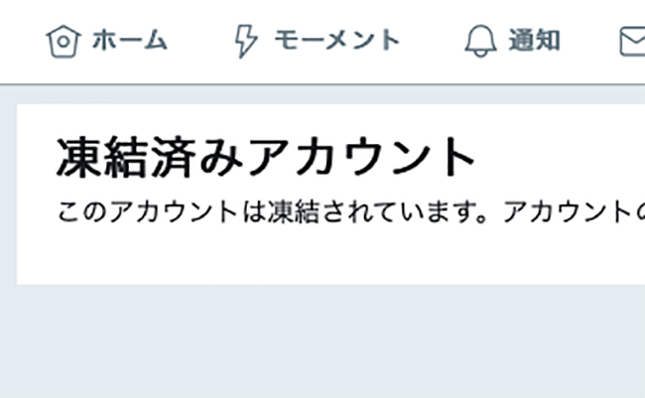Go to the ホーム tab label
The height and width of the screenshot is (398, 645).
(129, 40)
